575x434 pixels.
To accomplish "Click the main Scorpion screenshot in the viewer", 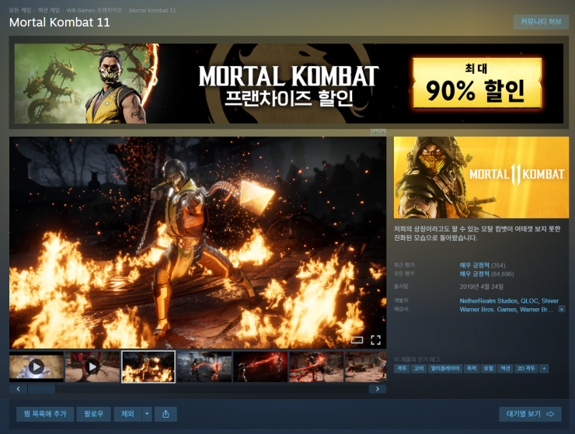I will tap(197, 243).
